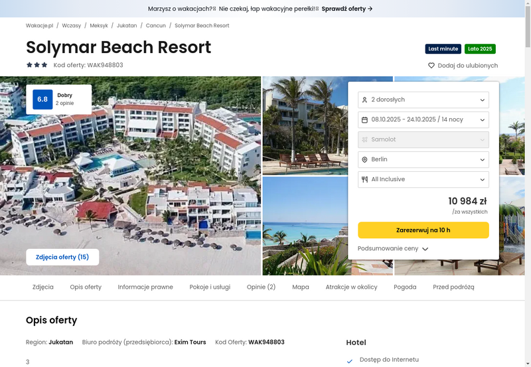Click the blue 6.8 rating badge
This screenshot has width=531, height=367.
[42, 99]
